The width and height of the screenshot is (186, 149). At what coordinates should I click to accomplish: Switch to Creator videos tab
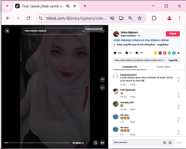[x=163, y=67]
